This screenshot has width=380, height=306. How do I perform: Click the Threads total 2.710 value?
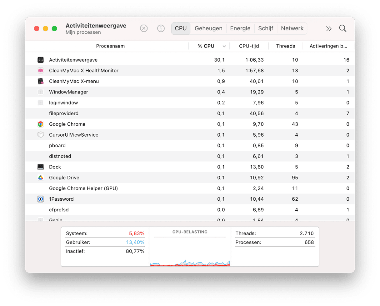coord(306,233)
